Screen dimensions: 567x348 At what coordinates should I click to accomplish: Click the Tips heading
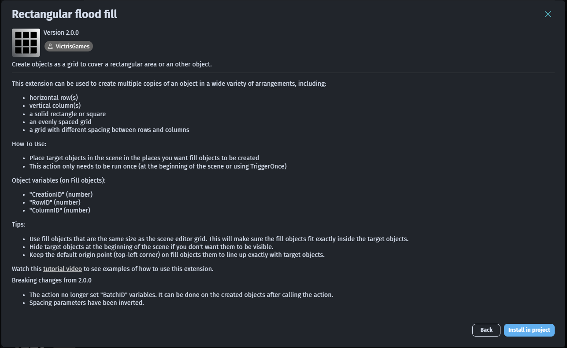[x=19, y=224]
